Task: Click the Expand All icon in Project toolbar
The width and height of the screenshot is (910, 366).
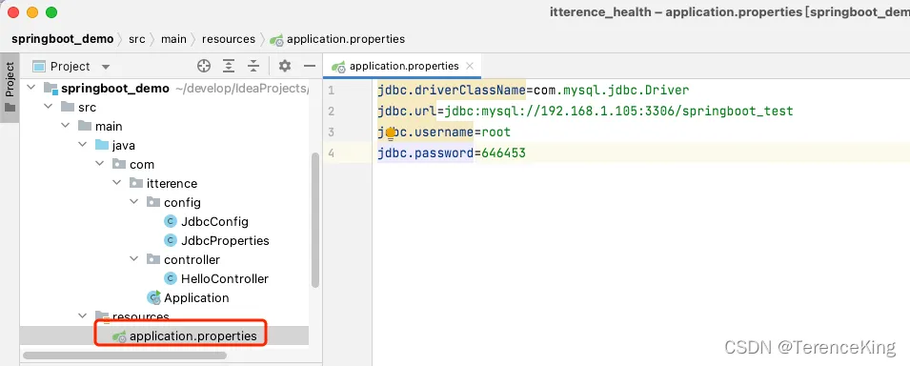Action: [x=230, y=66]
